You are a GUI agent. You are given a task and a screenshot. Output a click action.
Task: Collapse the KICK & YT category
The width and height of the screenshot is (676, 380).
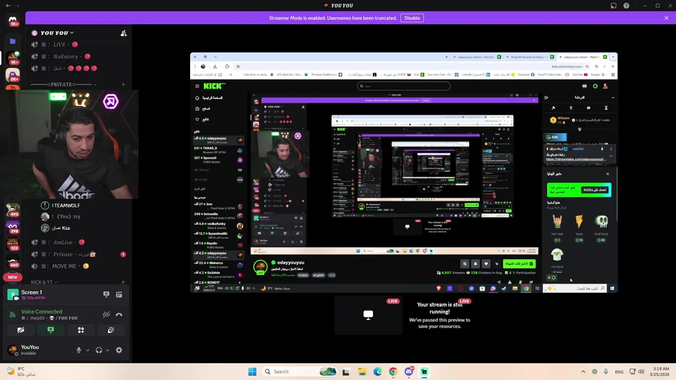pos(44,282)
